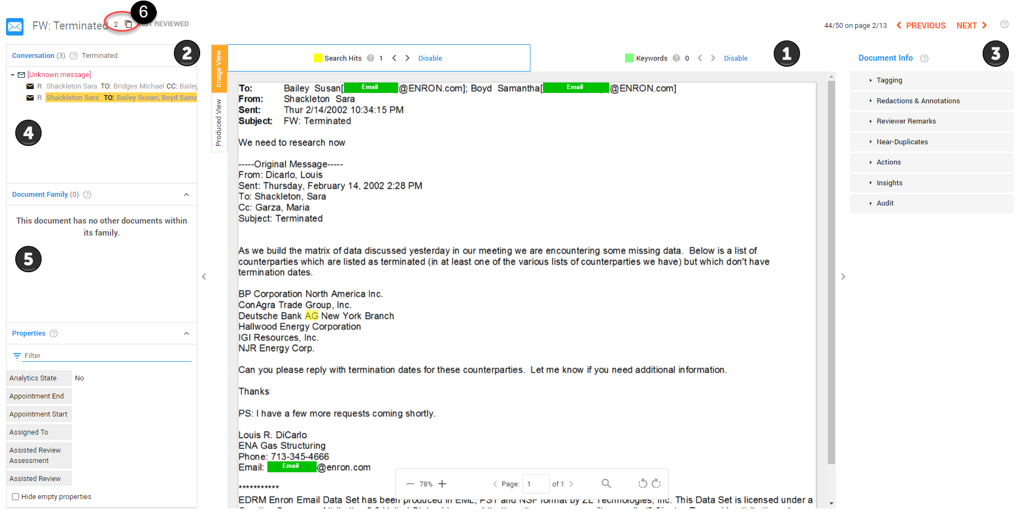Expand the Tagging section
Screen dimensions: 1022x516
[889, 80]
